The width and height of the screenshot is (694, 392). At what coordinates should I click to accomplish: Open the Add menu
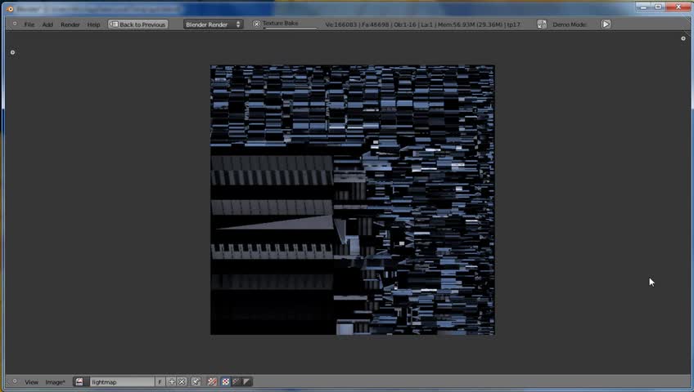47,24
